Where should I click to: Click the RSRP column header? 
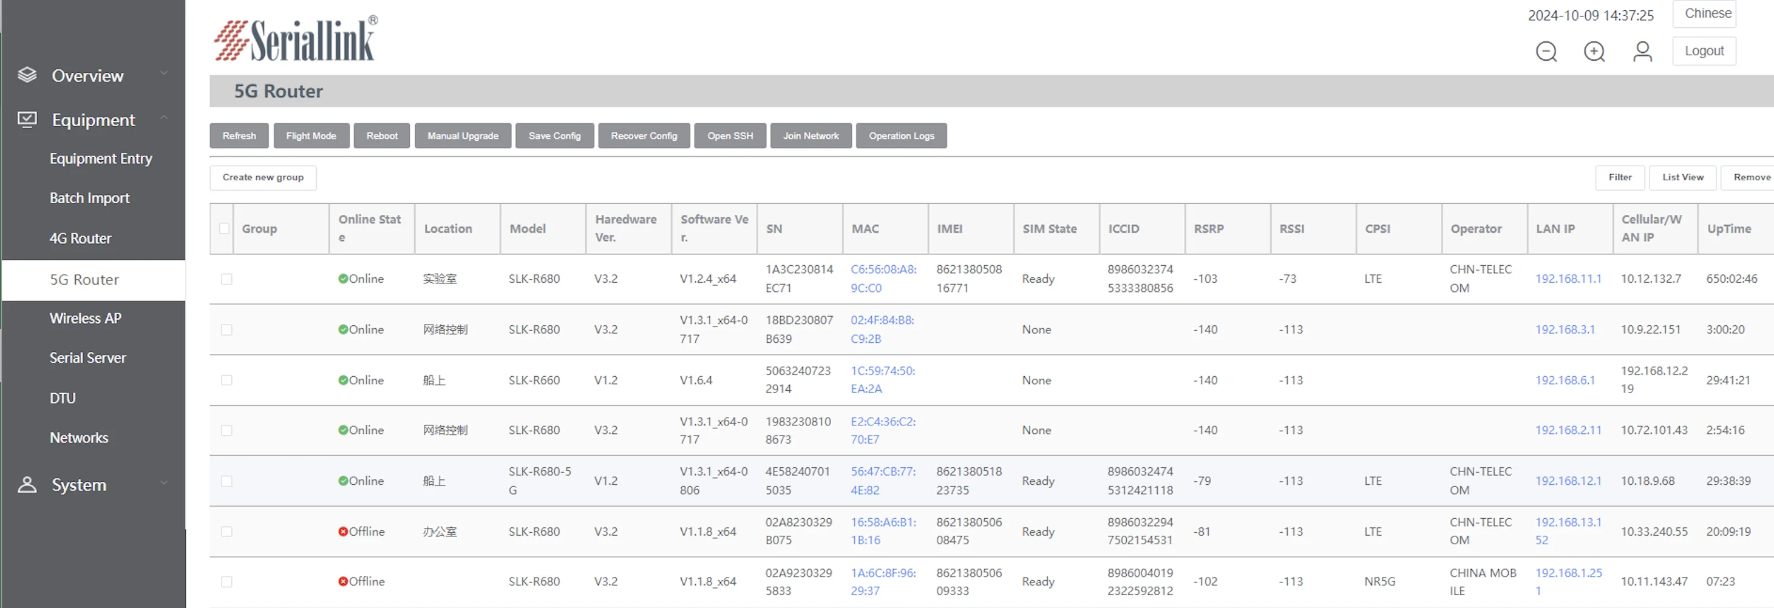(1209, 229)
